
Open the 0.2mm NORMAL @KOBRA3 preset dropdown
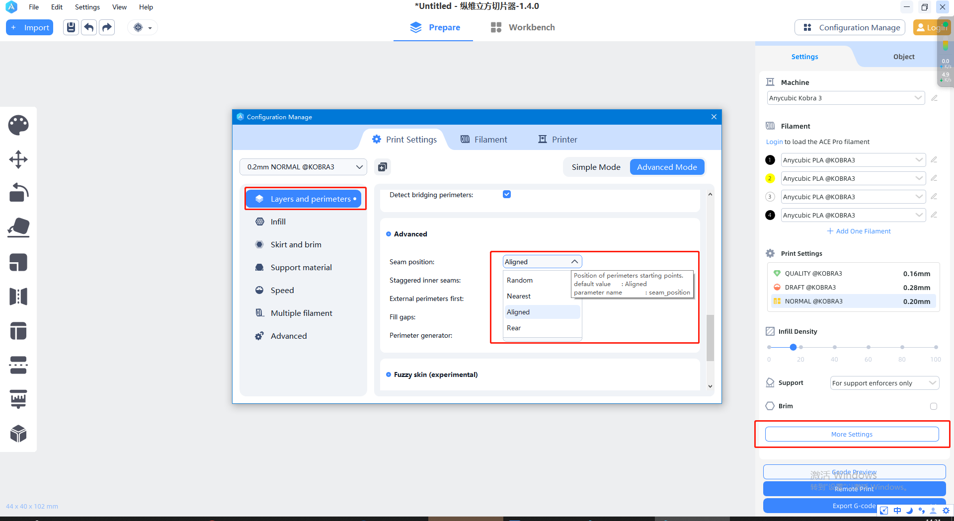pos(303,167)
